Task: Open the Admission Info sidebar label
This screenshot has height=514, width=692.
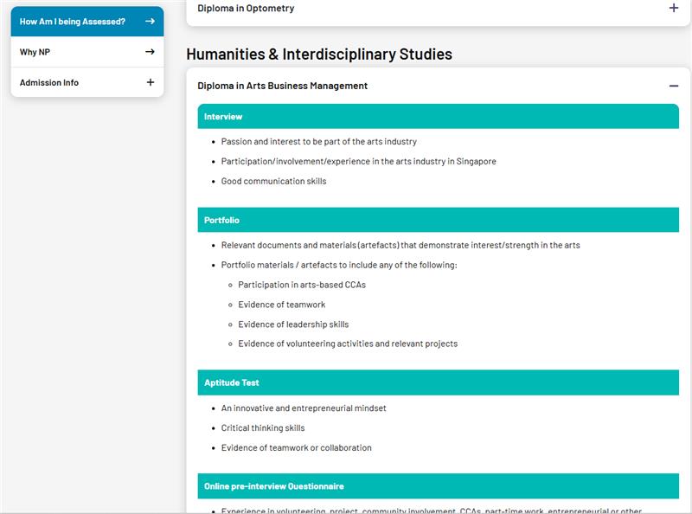Action: click(x=49, y=82)
